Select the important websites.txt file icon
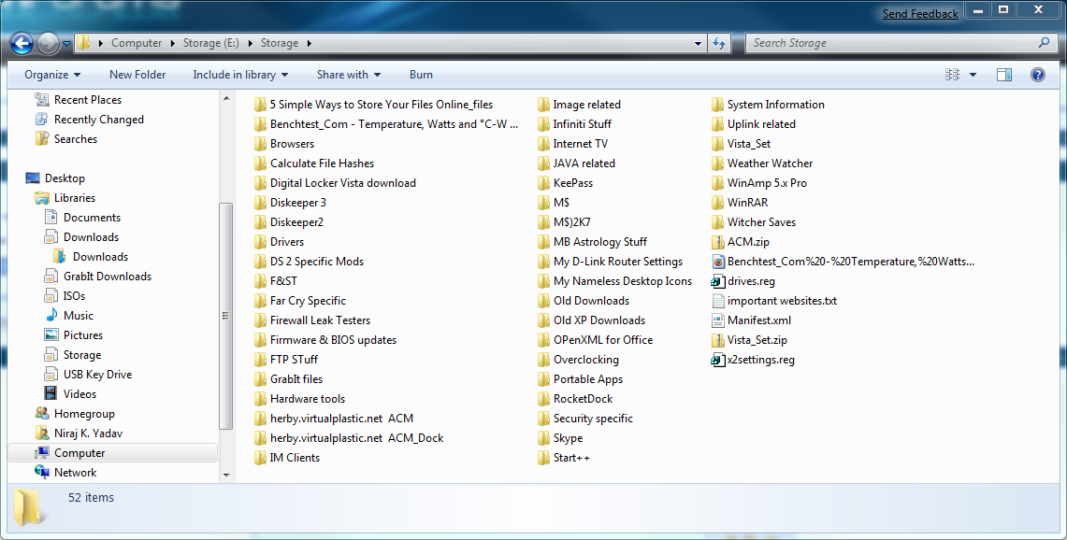The image size is (1067, 540). [718, 301]
